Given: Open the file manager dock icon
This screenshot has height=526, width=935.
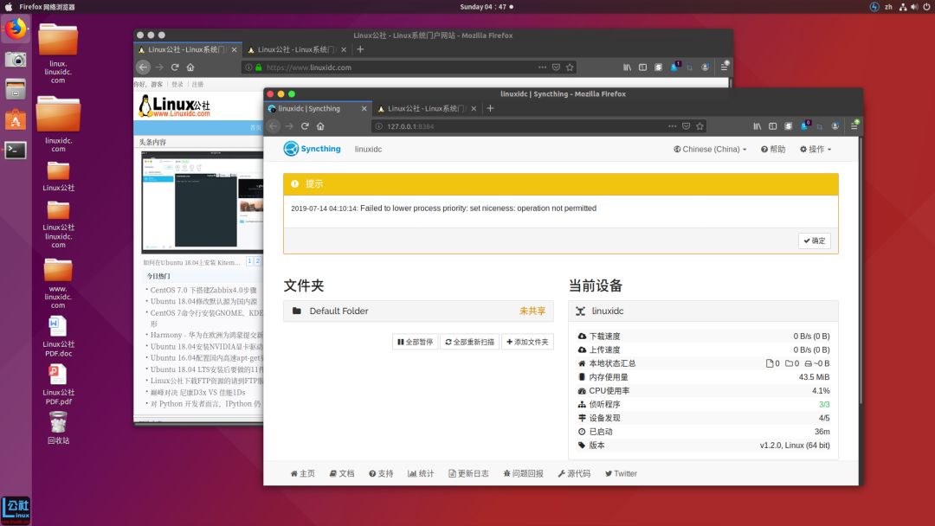Looking at the screenshot, I should pyautogui.click(x=16, y=89).
